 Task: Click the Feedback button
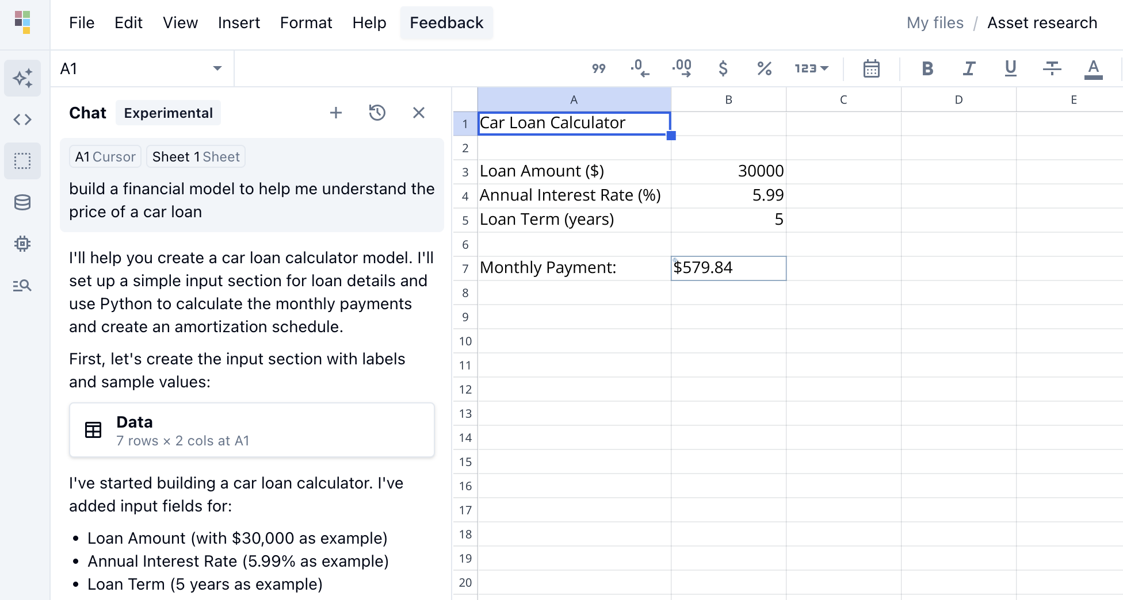coord(446,23)
